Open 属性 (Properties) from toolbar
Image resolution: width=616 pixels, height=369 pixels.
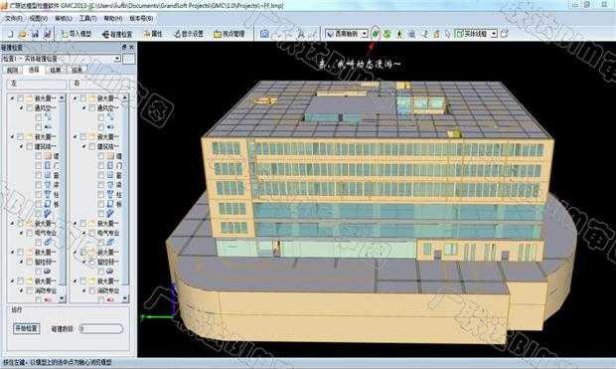tap(153, 34)
